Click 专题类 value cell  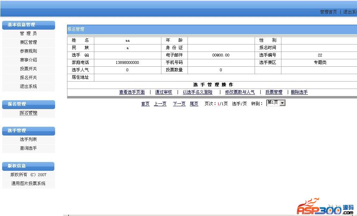pyautogui.click(x=320, y=62)
